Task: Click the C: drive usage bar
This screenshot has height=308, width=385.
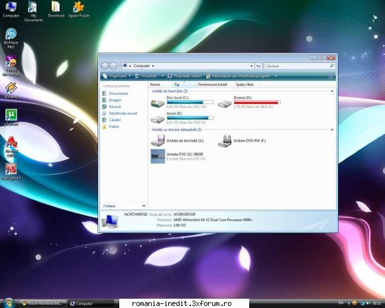Action: point(190,102)
